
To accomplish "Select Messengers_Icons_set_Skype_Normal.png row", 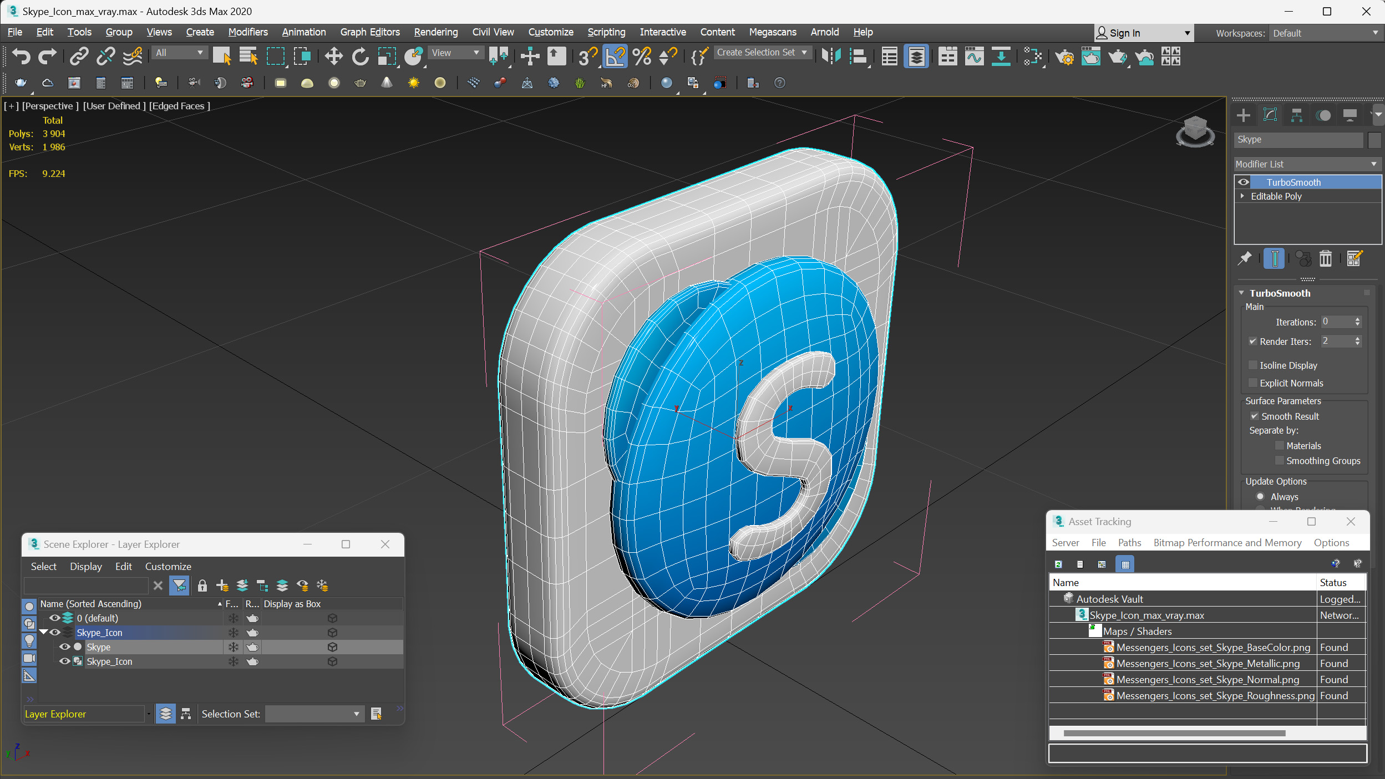I will pyautogui.click(x=1208, y=679).
